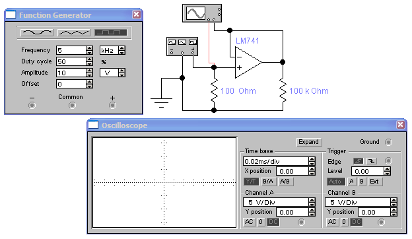Set trigger source to A
412x239 pixels.
(x=351, y=182)
